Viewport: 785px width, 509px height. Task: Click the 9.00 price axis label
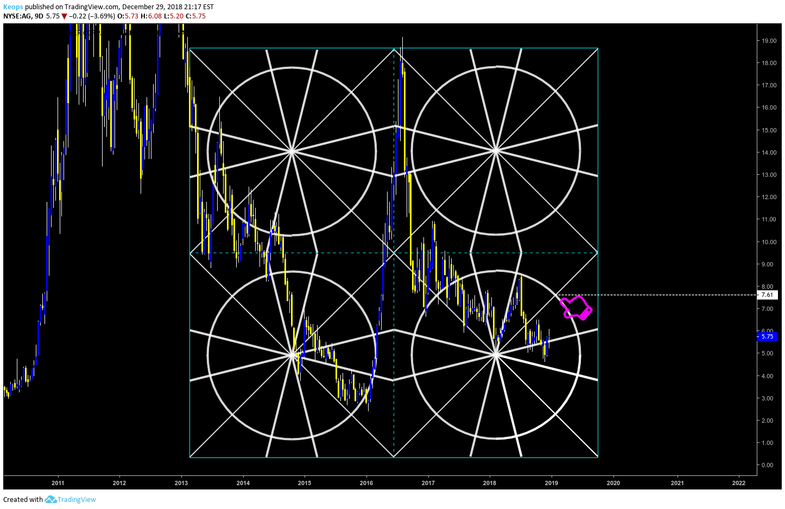767,264
